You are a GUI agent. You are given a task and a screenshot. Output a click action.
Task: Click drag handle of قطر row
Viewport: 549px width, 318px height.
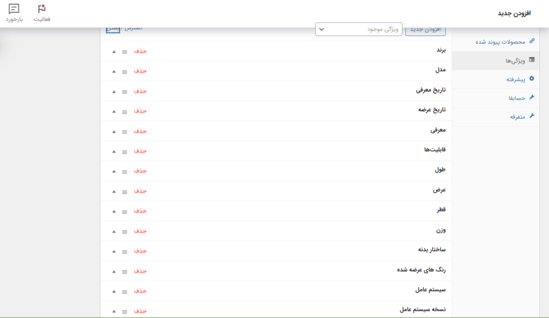point(124,212)
